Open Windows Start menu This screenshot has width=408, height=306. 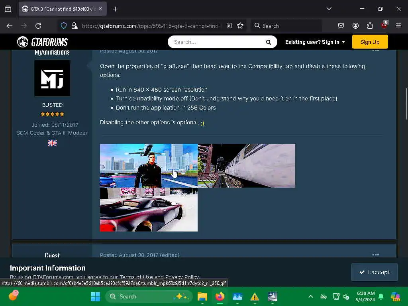[x=95, y=296]
